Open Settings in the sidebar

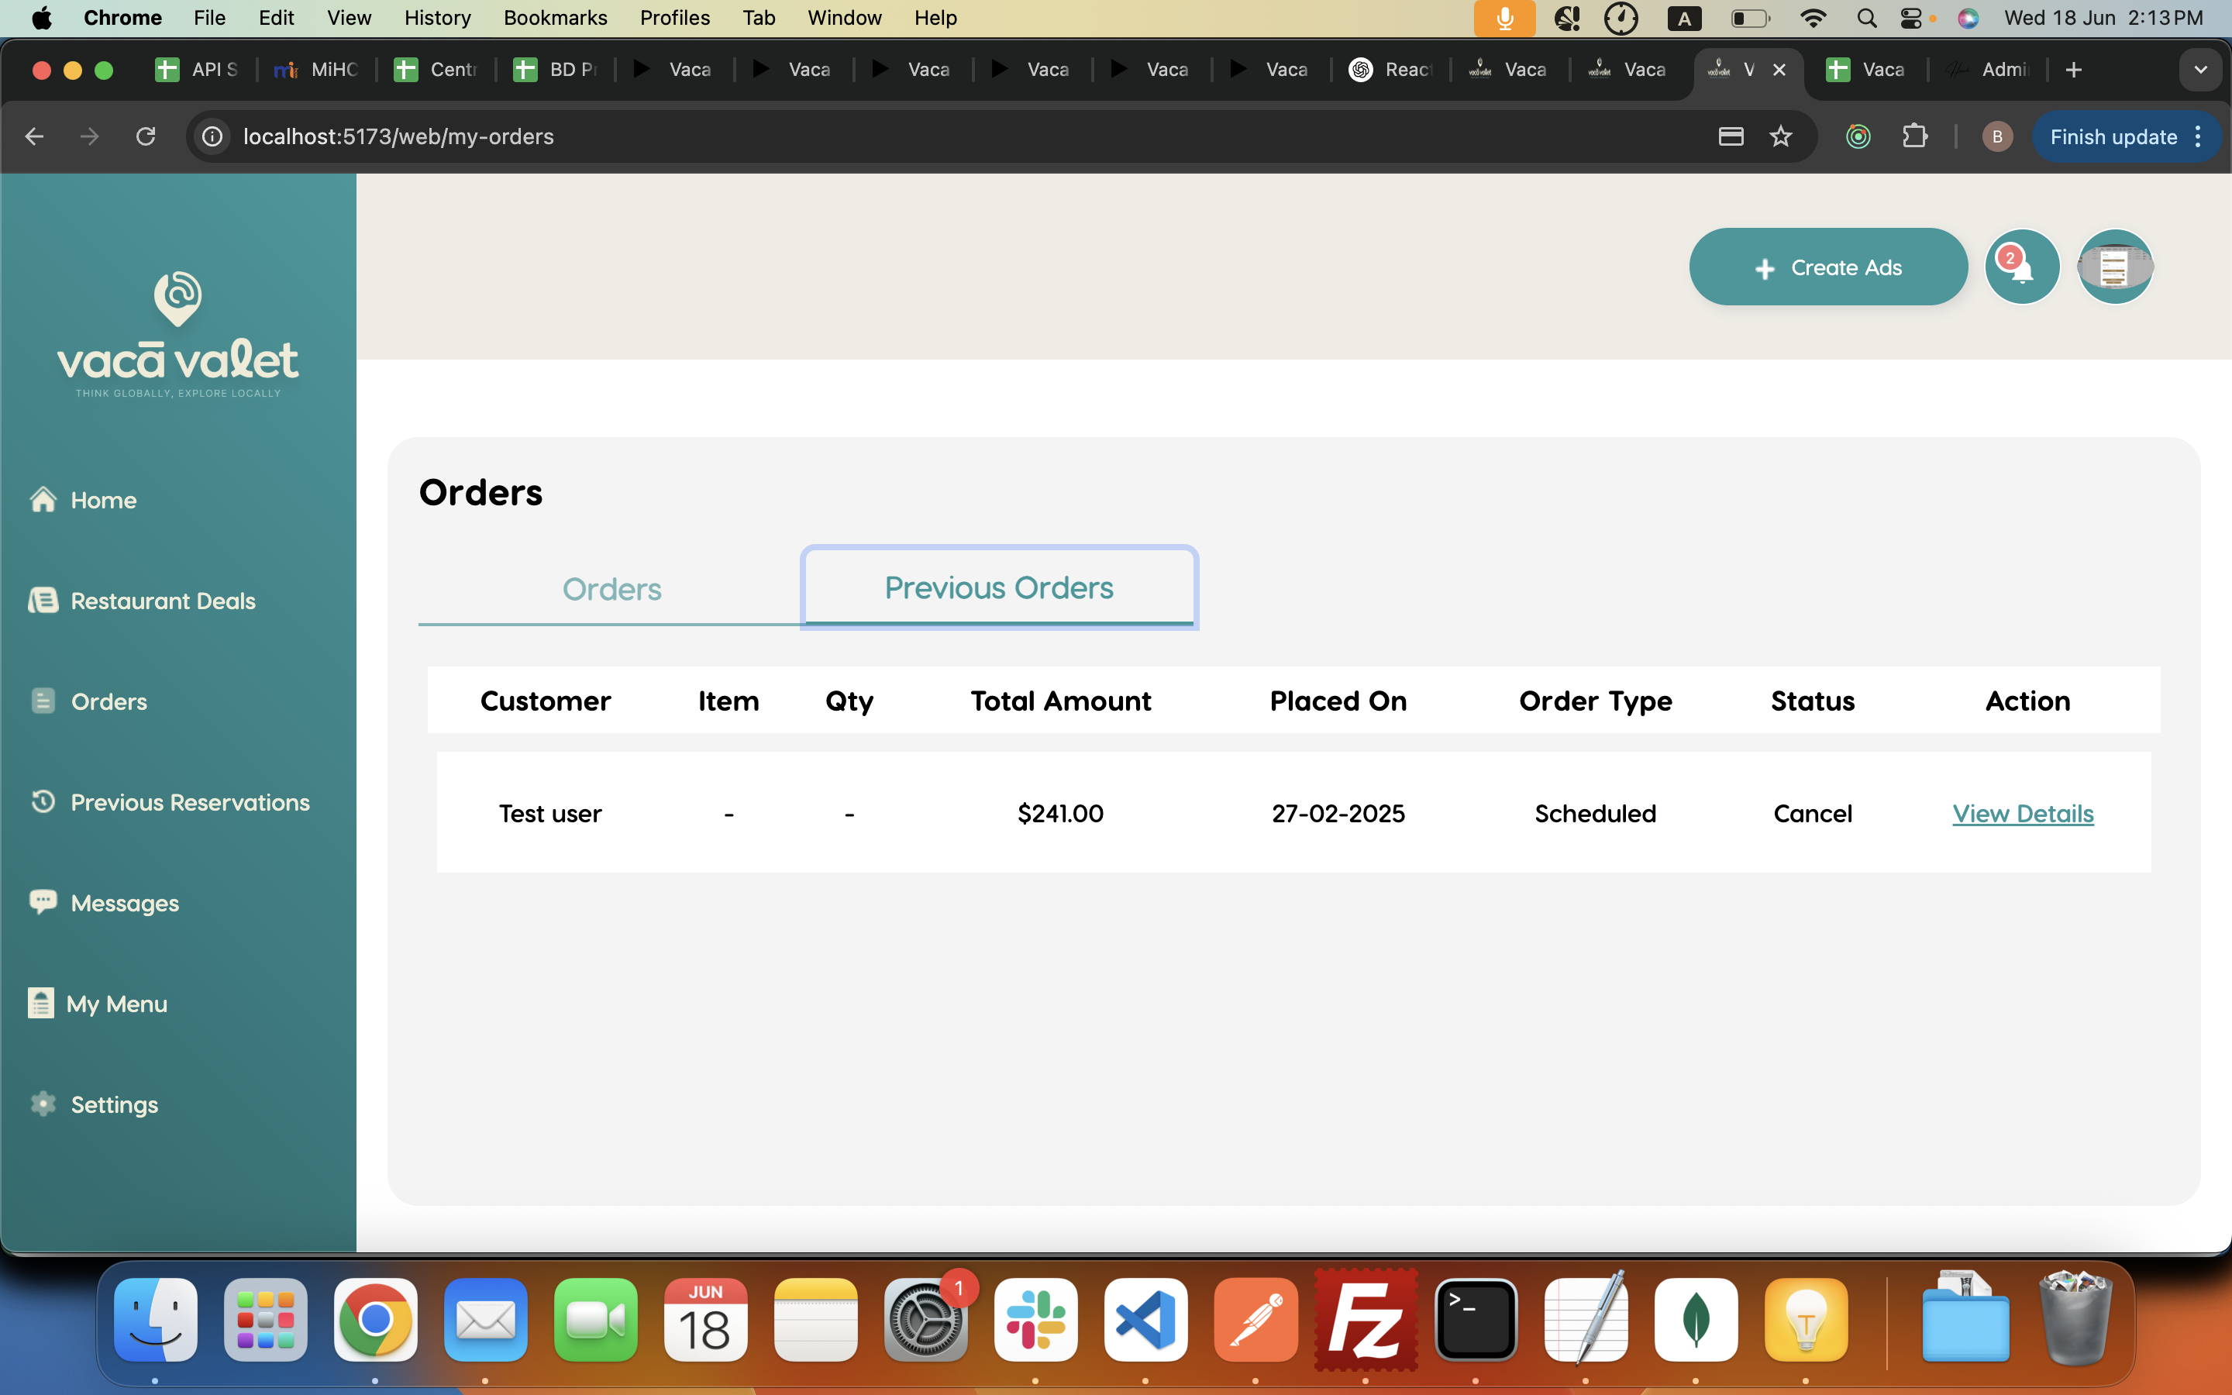coord(113,1104)
